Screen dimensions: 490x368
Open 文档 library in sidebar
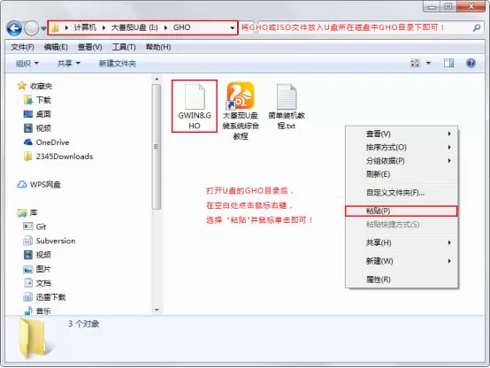[x=37, y=283]
